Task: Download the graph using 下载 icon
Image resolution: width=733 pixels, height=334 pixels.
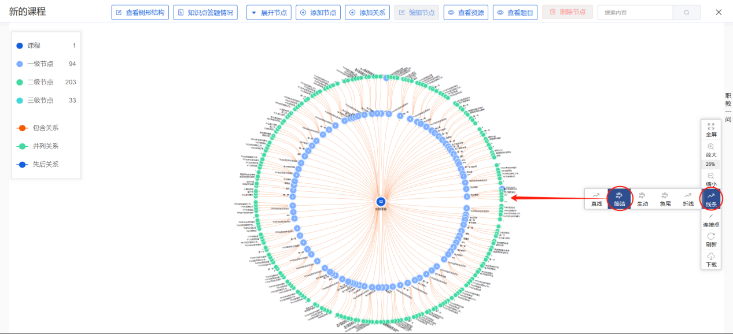Action: click(711, 257)
